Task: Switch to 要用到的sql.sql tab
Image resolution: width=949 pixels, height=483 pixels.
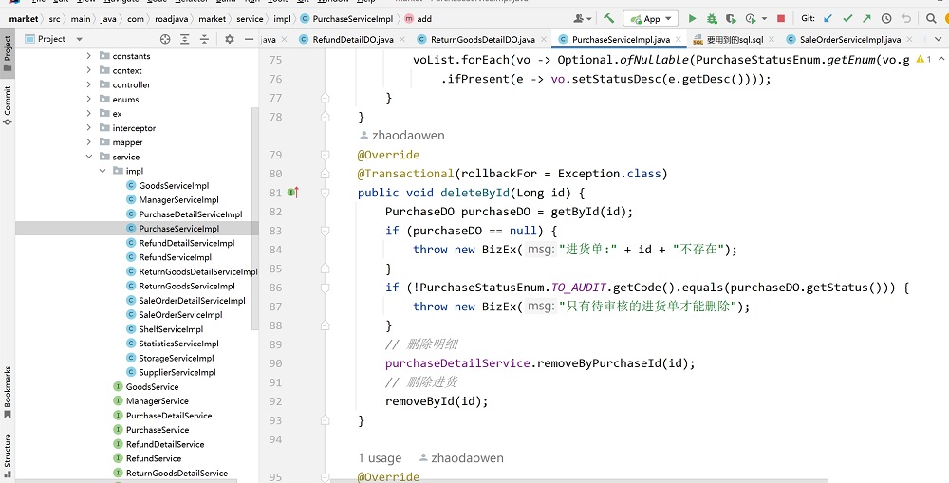Action: (x=735, y=39)
